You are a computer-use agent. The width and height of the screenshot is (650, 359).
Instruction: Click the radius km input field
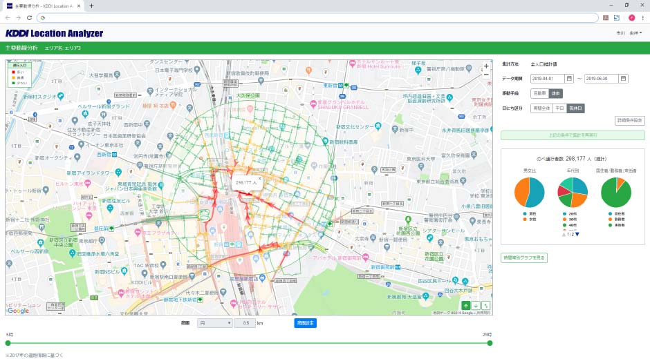[245, 322]
